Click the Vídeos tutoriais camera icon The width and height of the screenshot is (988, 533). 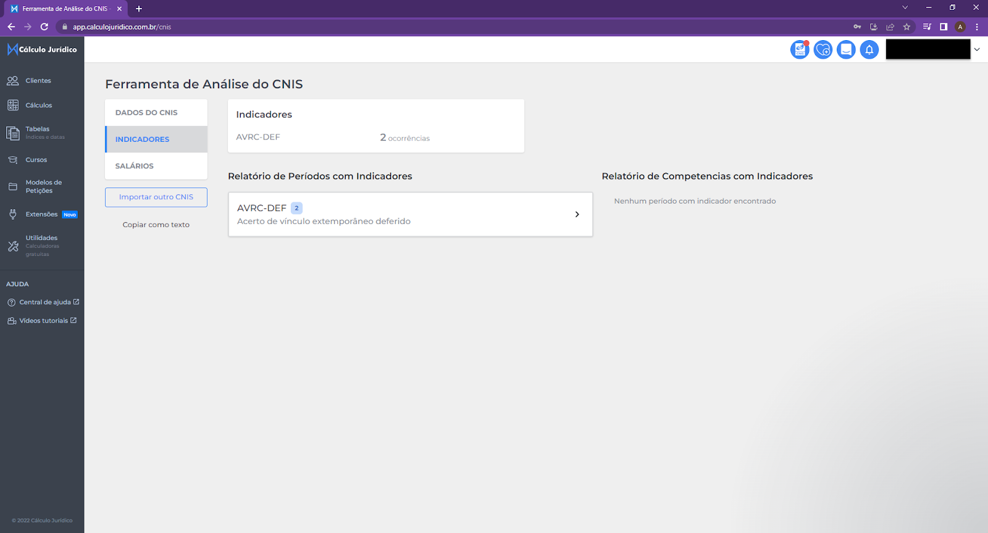[x=12, y=321]
